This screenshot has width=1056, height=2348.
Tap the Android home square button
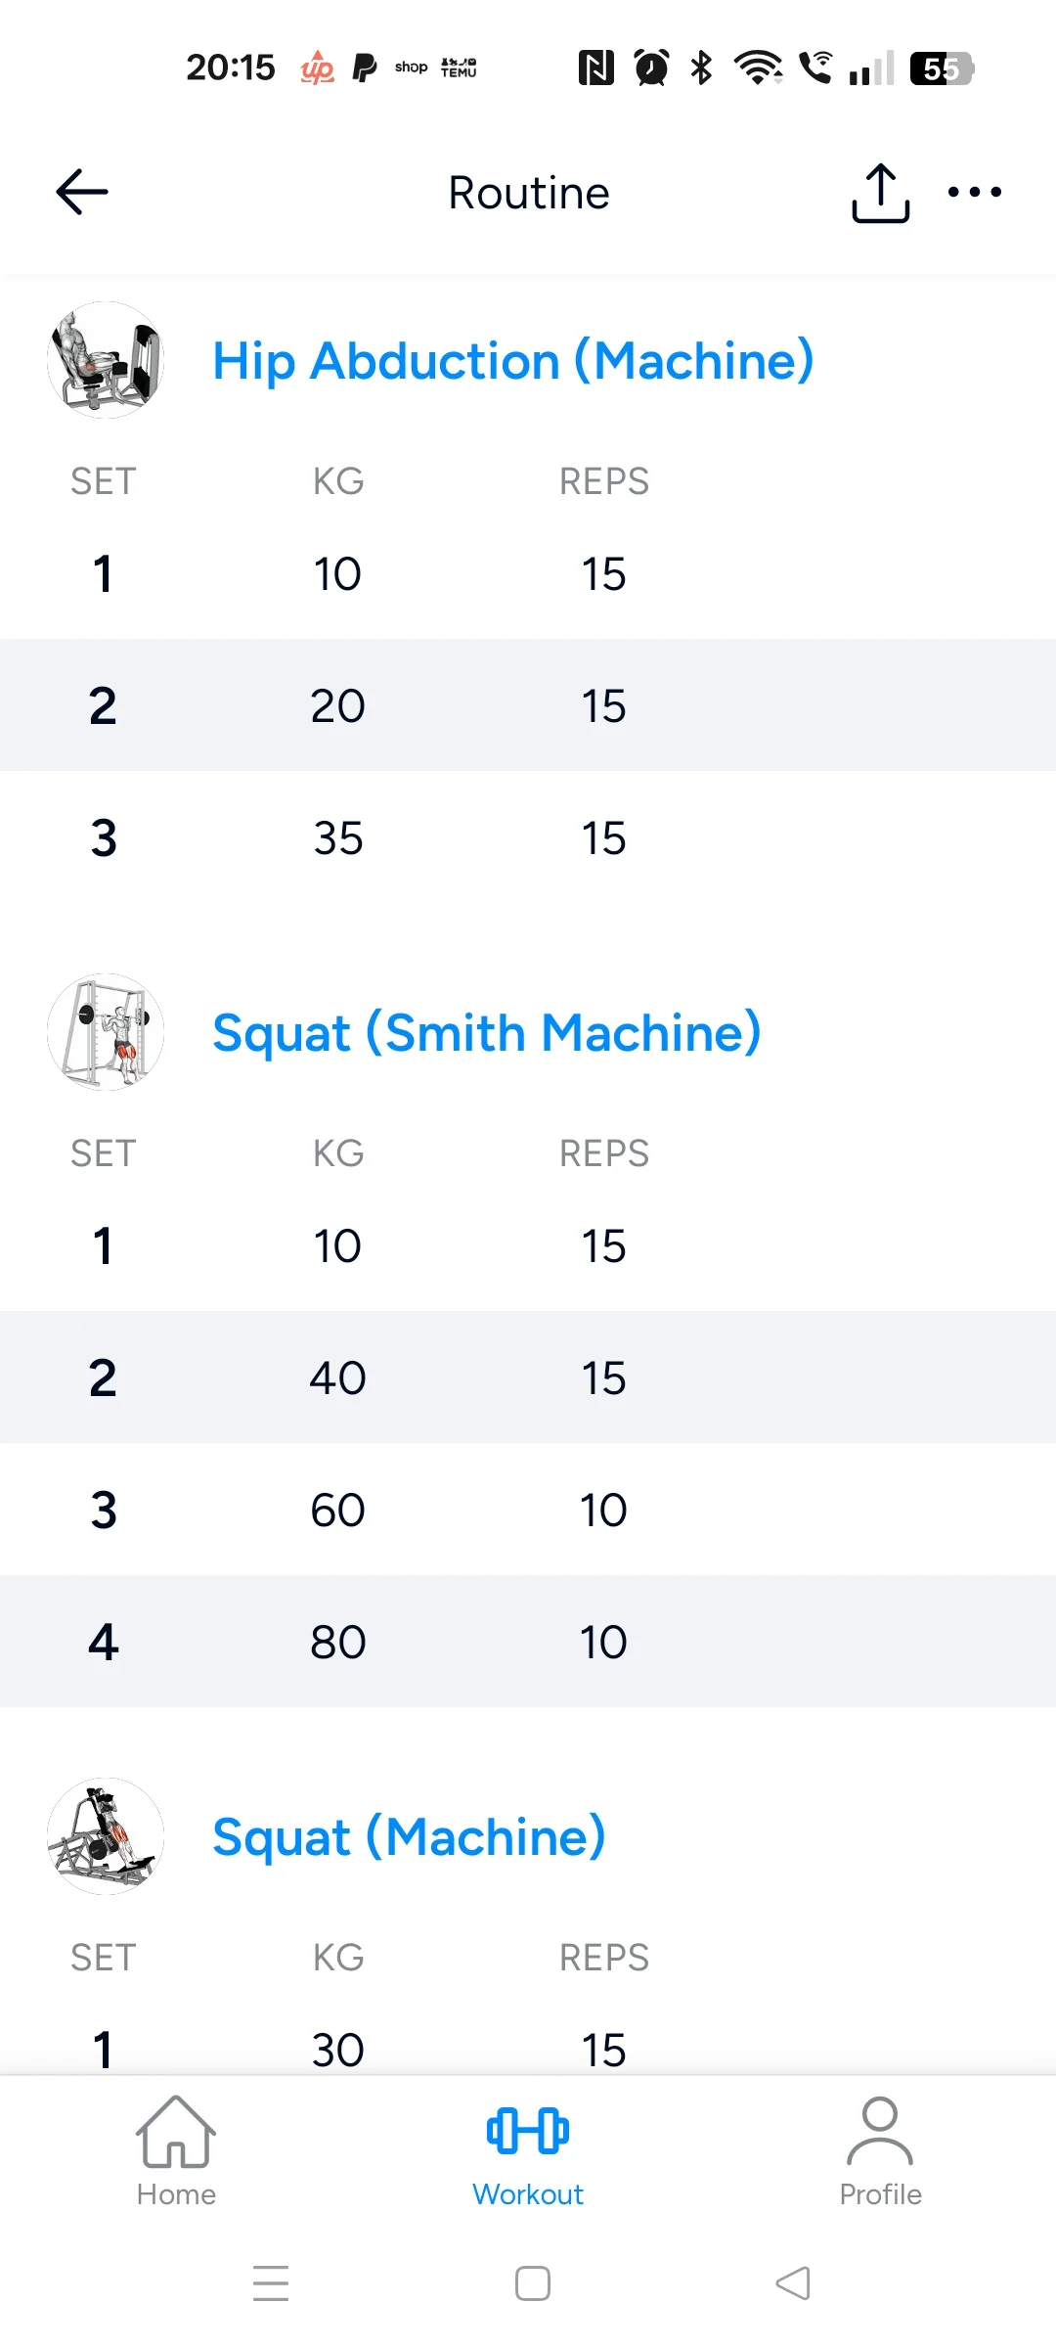pyautogui.click(x=533, y=2282)
